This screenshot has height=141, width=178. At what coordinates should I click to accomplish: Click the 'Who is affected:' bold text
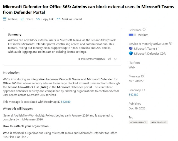point(14,133)
